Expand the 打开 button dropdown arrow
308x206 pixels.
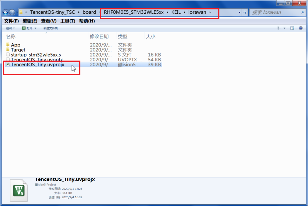point(35,28)
